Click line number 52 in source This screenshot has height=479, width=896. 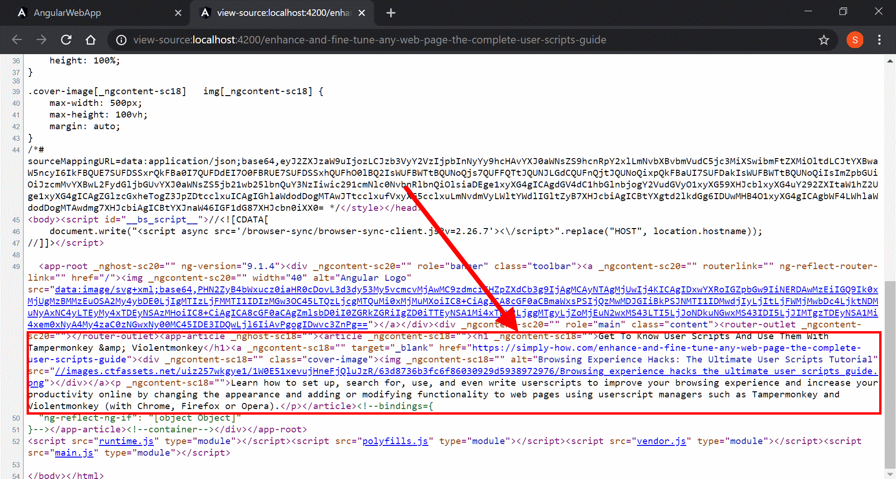(x=16, y=442)
